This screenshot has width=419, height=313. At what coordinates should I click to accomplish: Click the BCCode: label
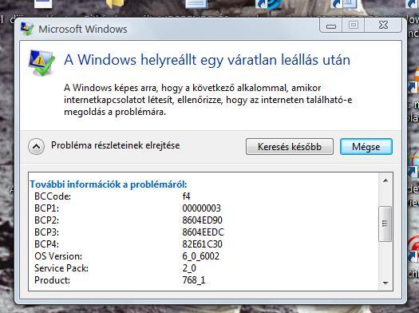[x=53, y=196]
